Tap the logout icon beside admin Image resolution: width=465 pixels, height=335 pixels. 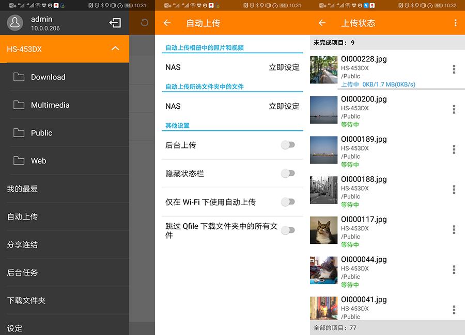115,23
